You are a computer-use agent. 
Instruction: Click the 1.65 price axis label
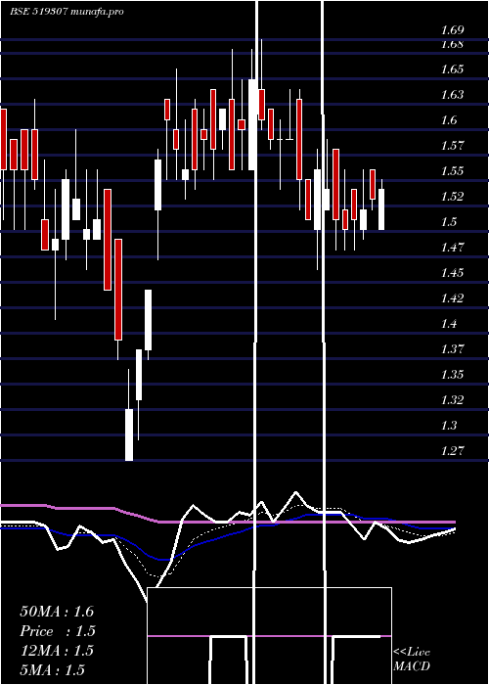click(452, 69)
